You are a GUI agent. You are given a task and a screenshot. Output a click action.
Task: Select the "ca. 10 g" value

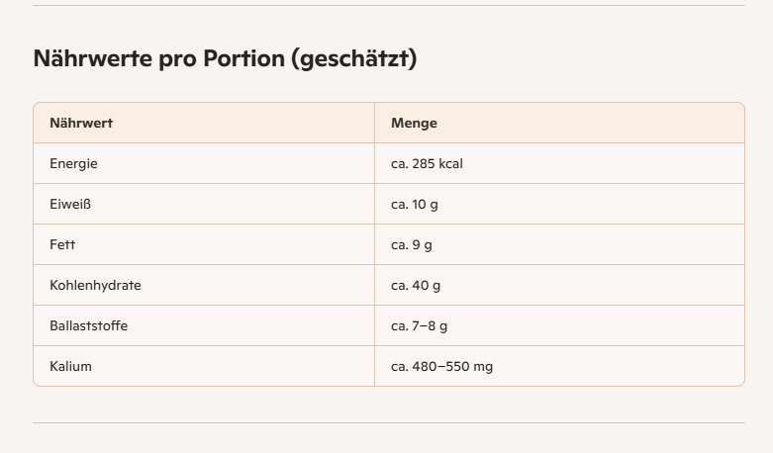pos(416,205)
